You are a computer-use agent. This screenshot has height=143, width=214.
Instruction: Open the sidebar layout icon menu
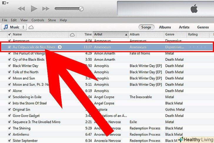pos(5,3)
